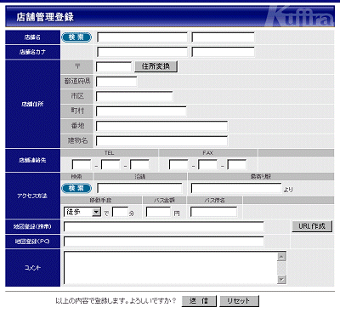The width and height of the screenshot is (340, 313).
Task: Click the first TEL number box
Action: pyautogui.click(x=82, y=164)
